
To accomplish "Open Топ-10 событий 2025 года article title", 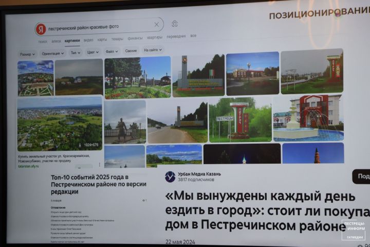I will pyautogui.click(x=99, y=184).
